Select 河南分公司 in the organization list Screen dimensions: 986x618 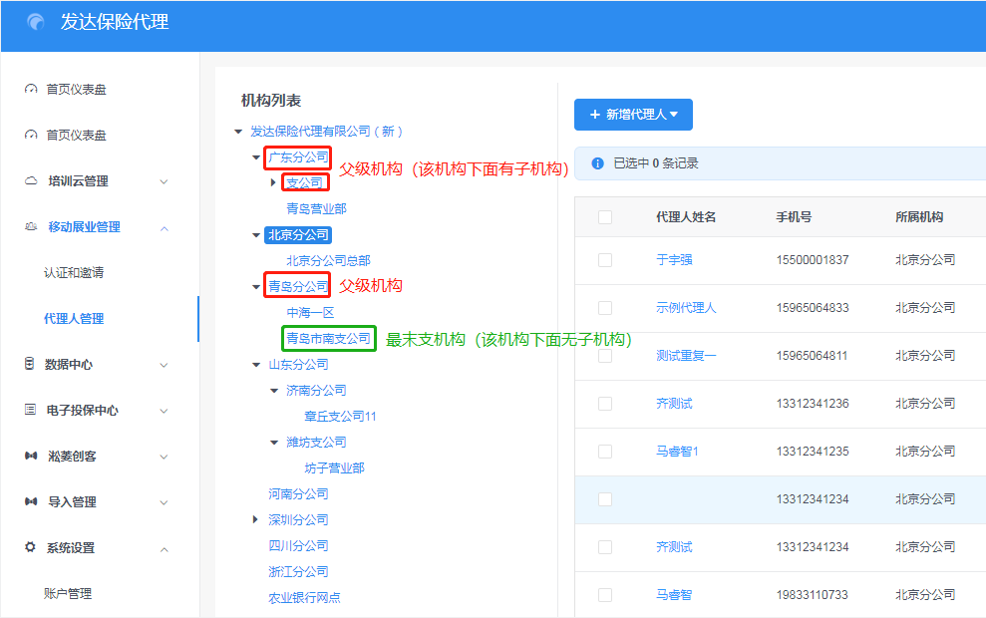[298, 494]
